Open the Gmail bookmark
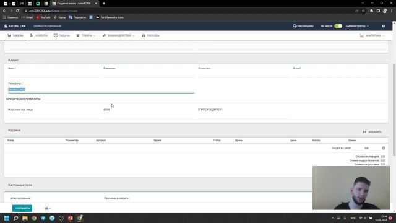 [x=27, y=17]
